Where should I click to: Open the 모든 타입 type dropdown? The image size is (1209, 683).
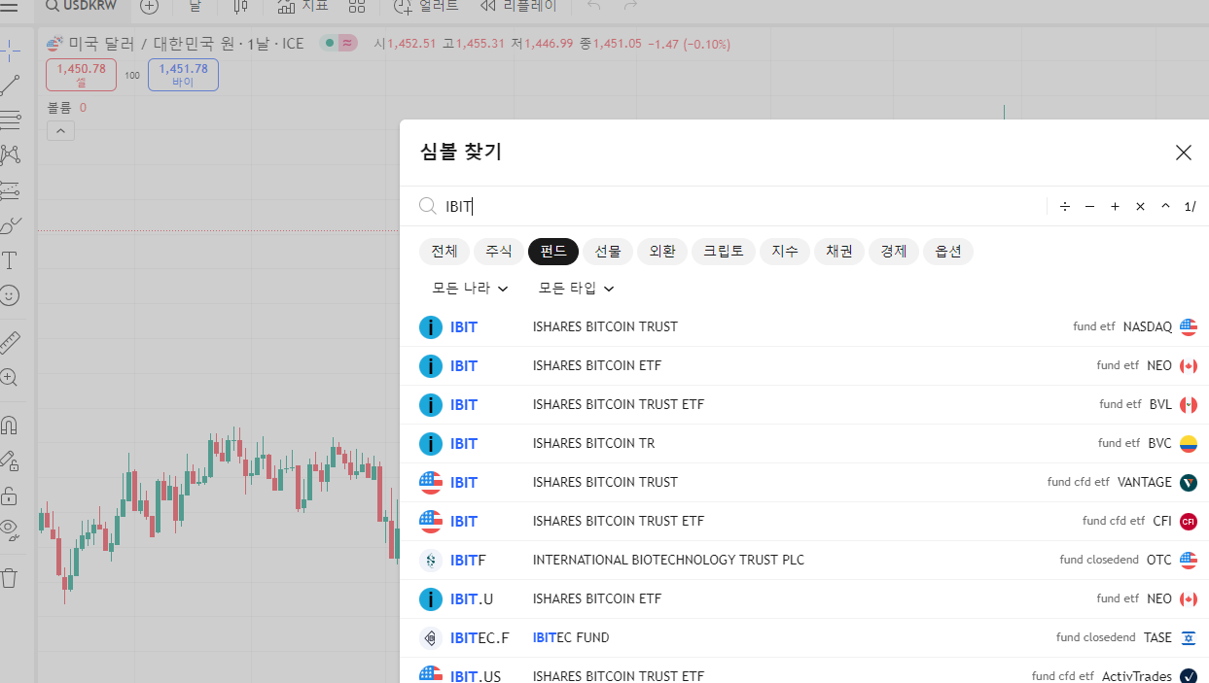(x=577, y=289)
